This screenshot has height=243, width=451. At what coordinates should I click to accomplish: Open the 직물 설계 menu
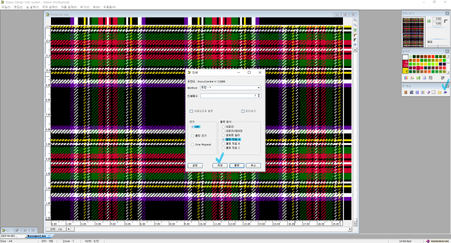coord(69,7)
